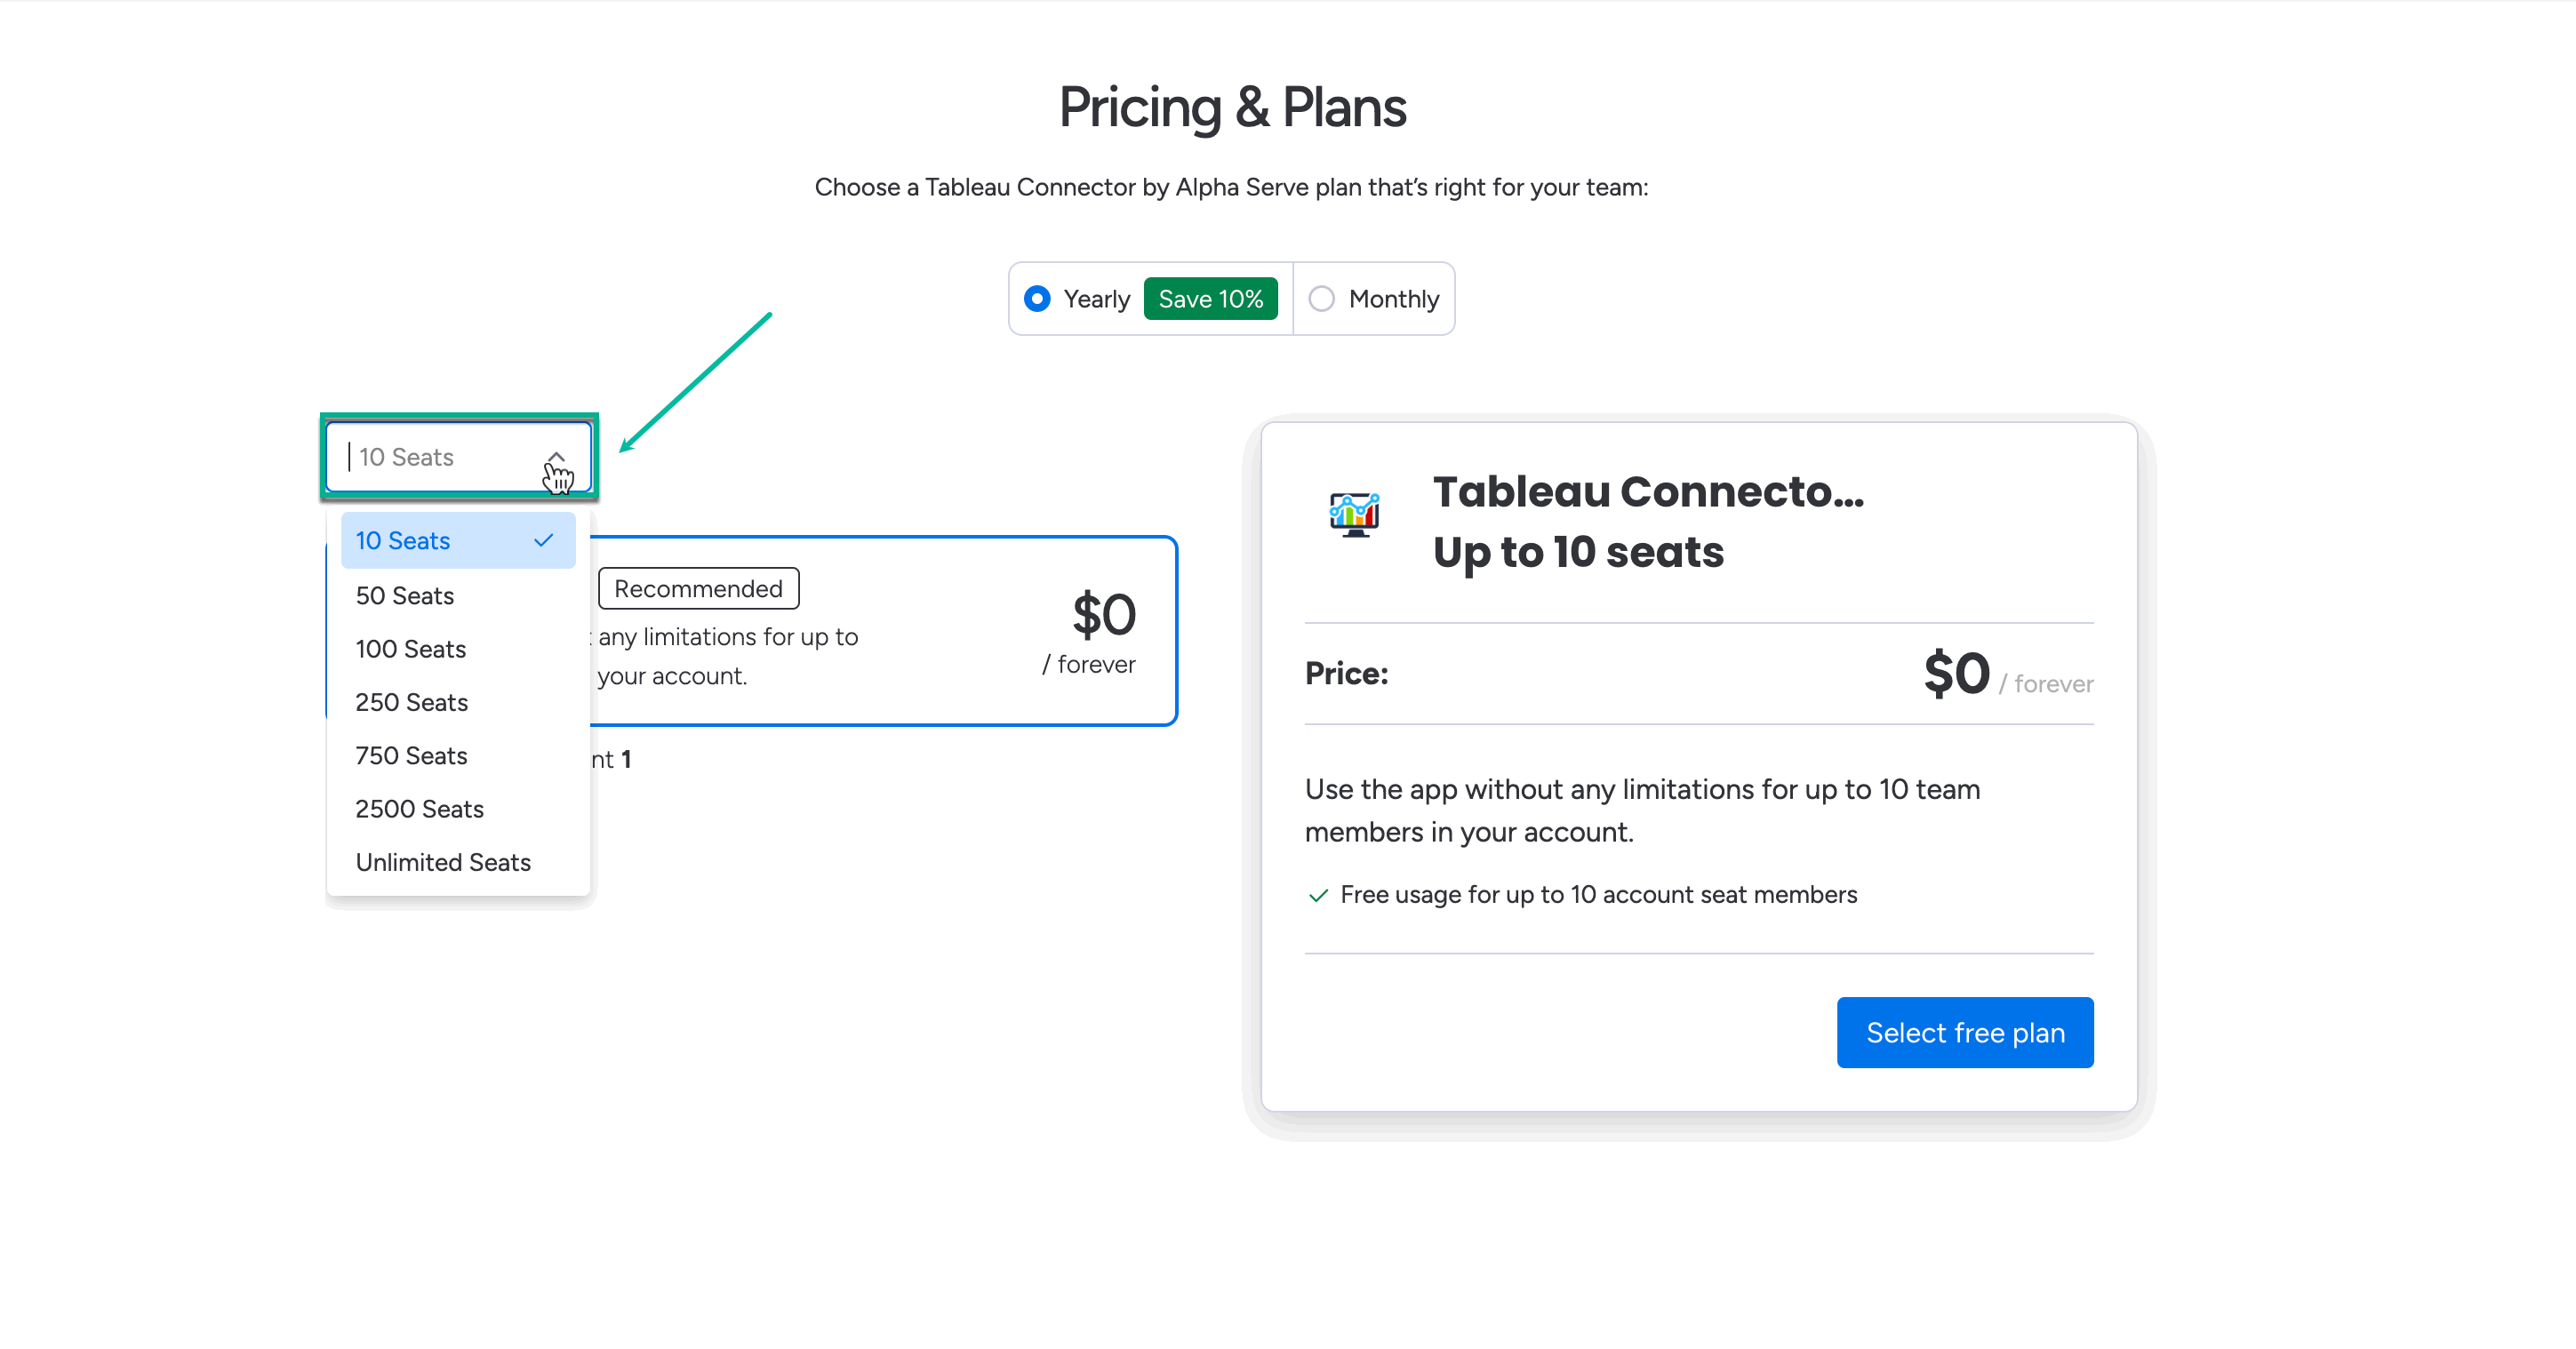2576x1349 pixels.
Task: Click the Tableau Connector app icon
Action: (x=1354, y=516)
